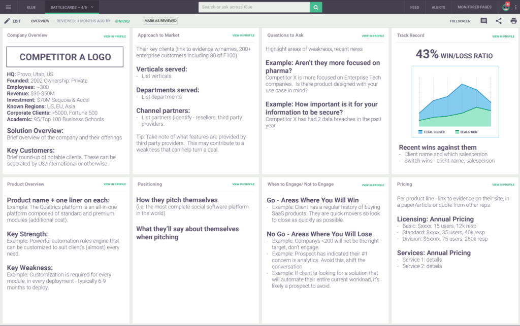Screen dimensions: 520x326
Task: Click the 43% Win/Loss Ratio heading
Action: point(454,54)
